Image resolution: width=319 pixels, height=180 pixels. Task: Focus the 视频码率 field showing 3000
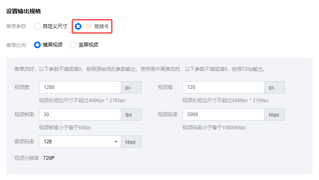(223, 115)
